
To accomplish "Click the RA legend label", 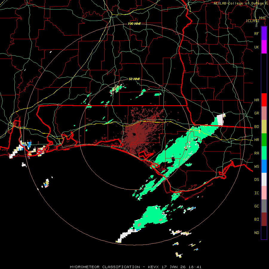I will click(256, 153).
